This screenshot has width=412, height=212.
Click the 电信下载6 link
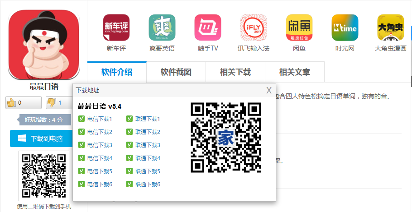[x=100, y=184]
